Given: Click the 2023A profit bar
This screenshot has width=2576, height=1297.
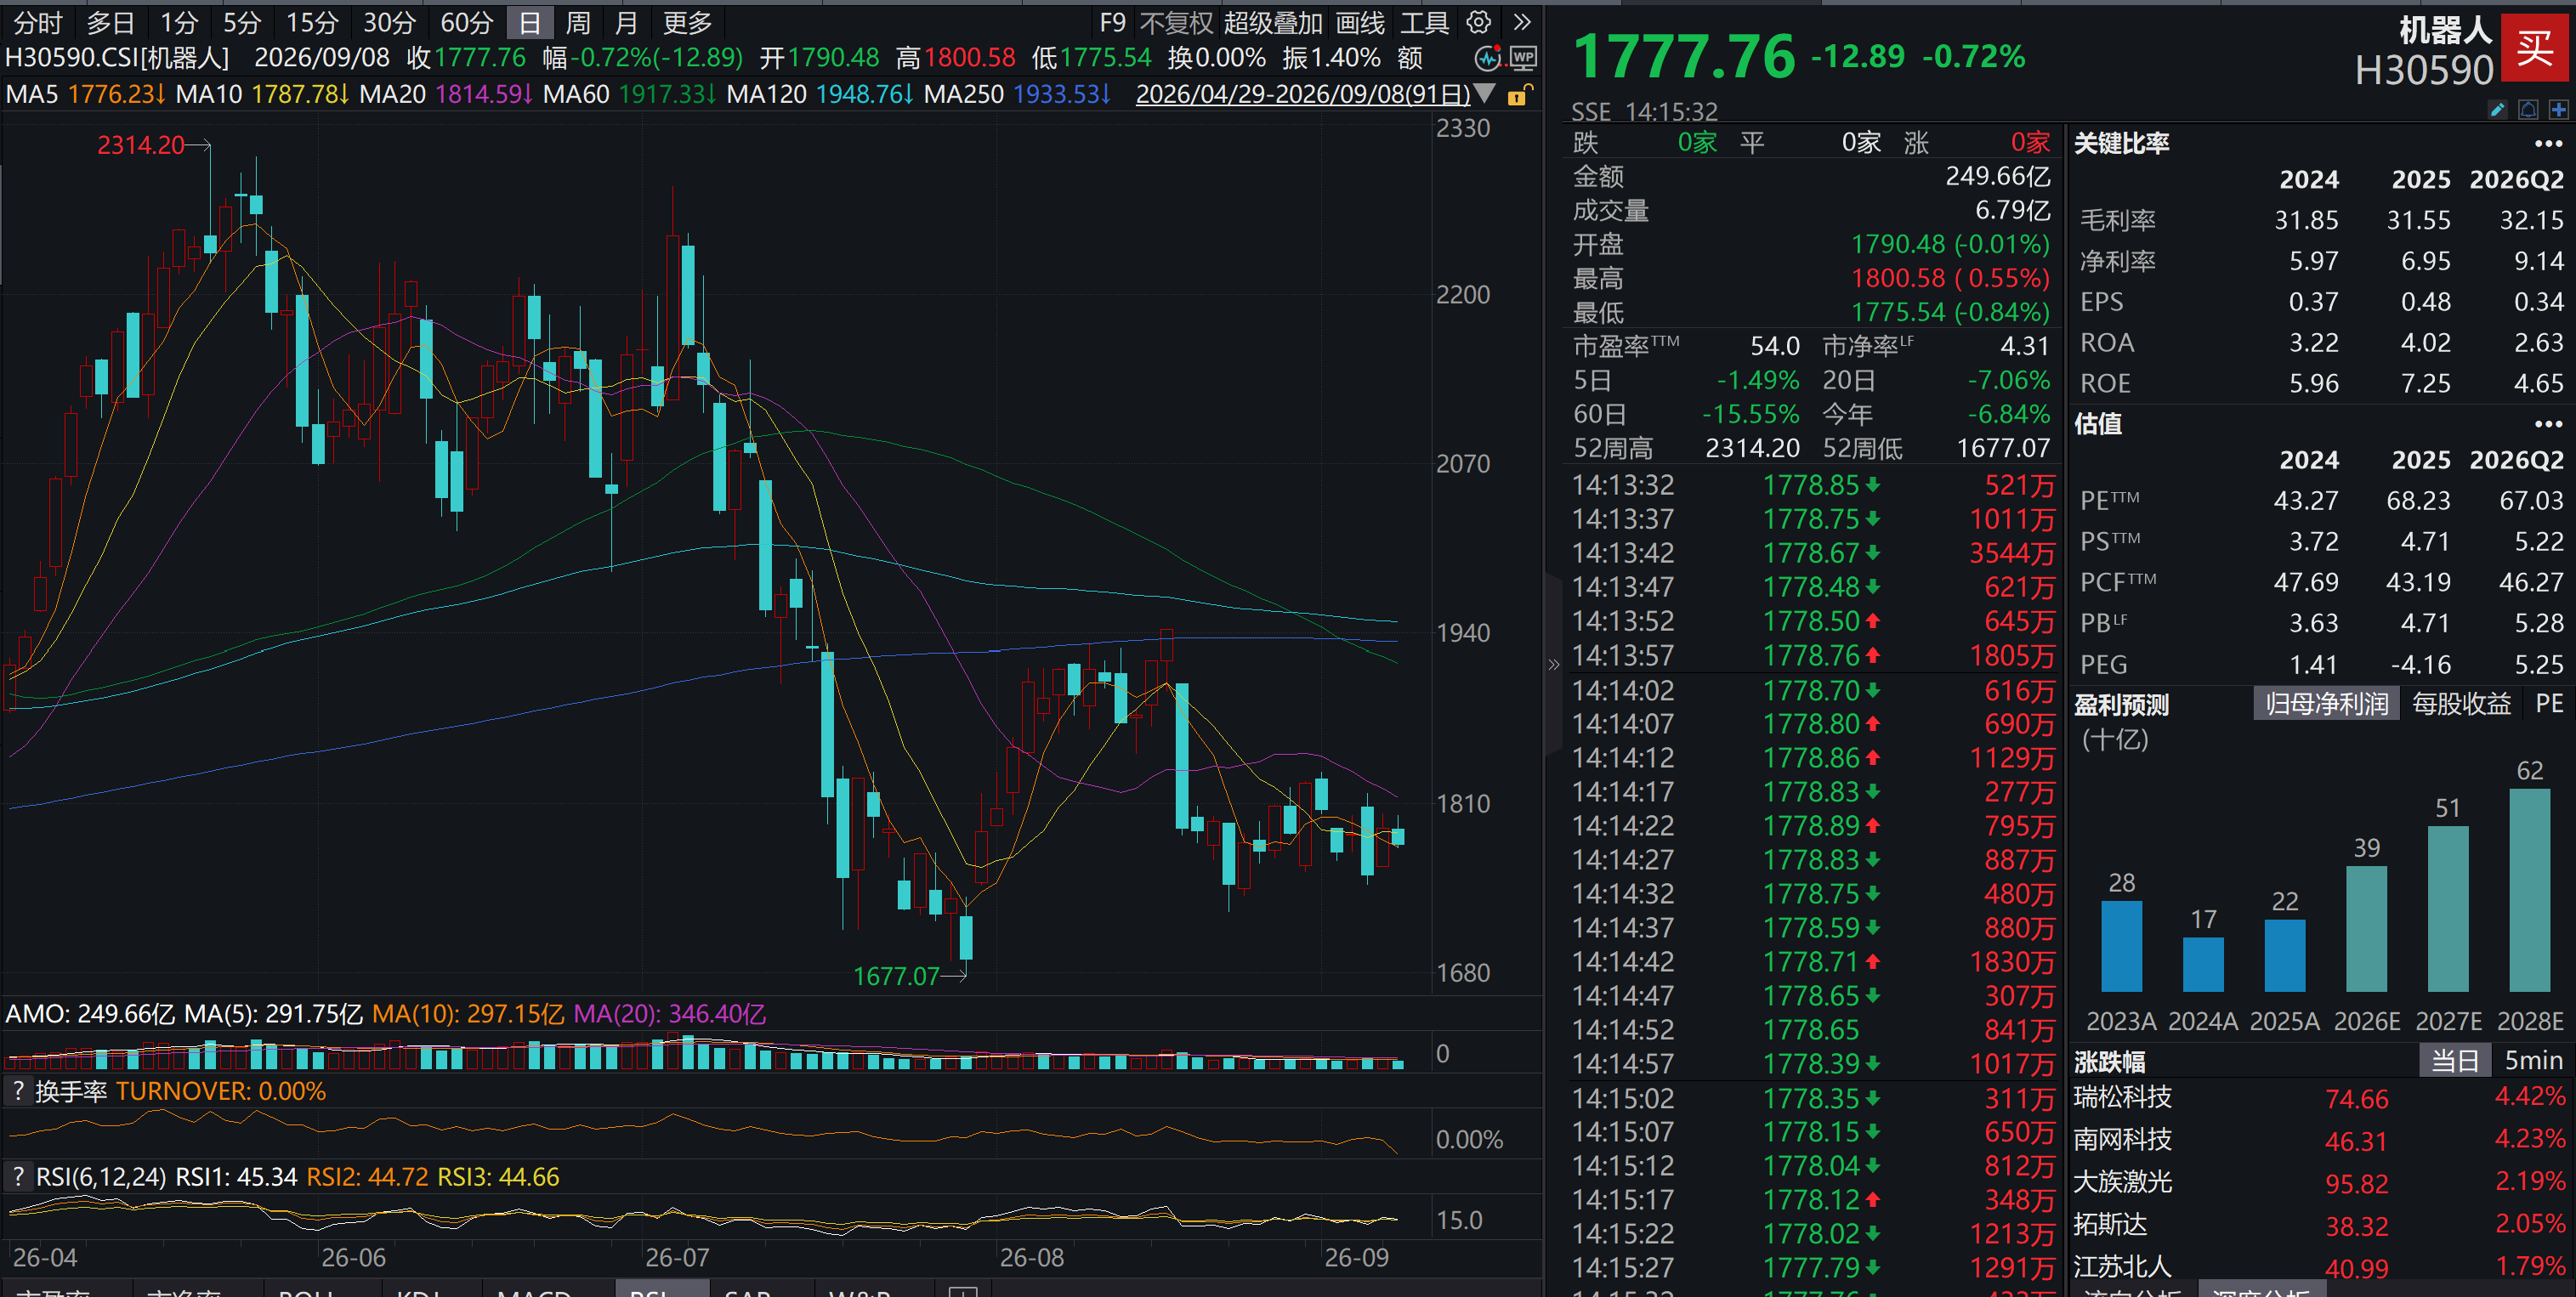Looking at the screenshot, I should (2122, 946).
